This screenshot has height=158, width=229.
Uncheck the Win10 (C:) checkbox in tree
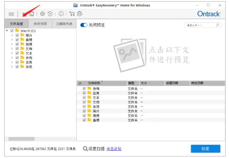coord(12,31)
